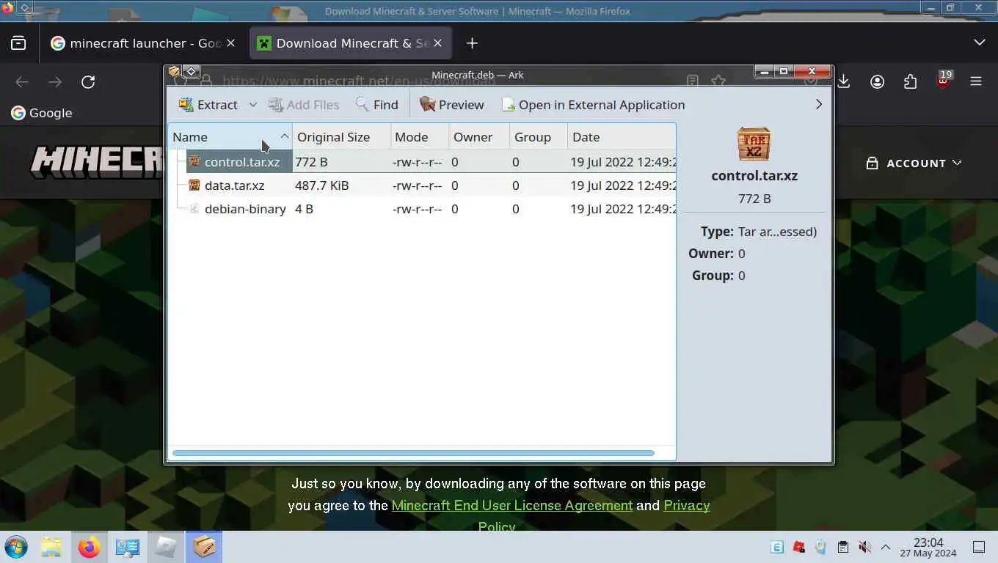
Task: Click the horizontal scrollbar in Ark file list
Action: (x=412, y=453)
